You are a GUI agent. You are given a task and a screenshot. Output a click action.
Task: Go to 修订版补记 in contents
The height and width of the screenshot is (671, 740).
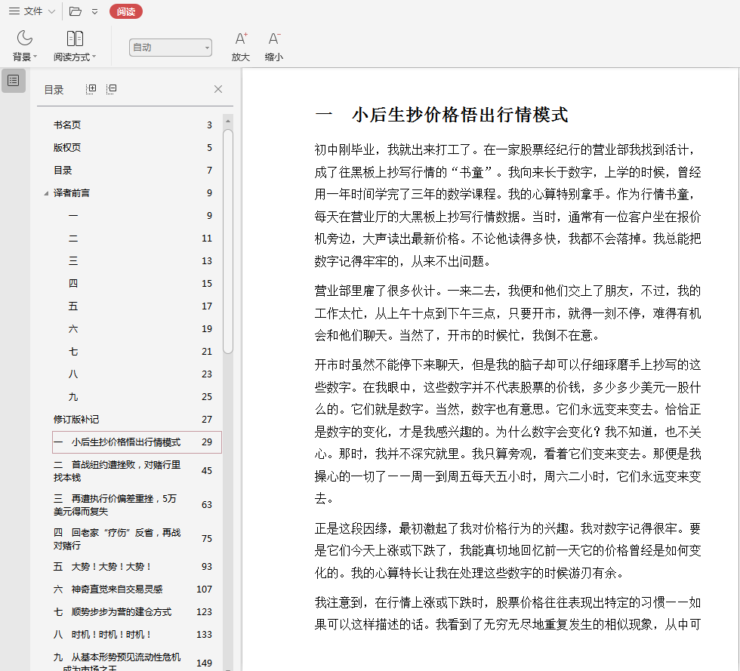pos(76,420)
